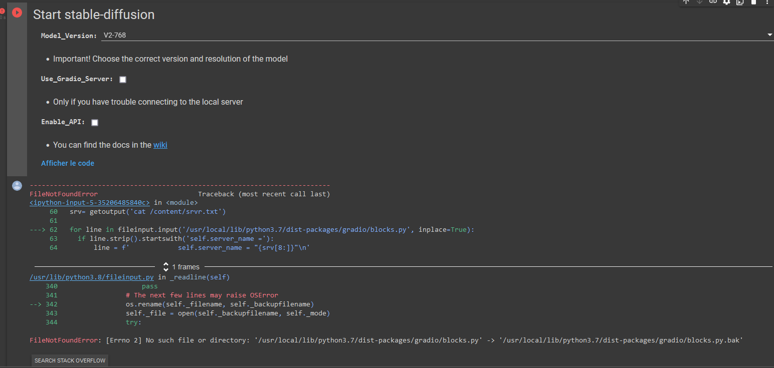
Task: Enable the Enable_API checkbox
Action: (x=94, y=122)
